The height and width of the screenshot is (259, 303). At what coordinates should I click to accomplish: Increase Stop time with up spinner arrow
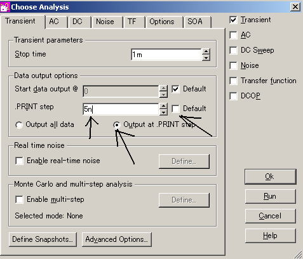point(206,51)
